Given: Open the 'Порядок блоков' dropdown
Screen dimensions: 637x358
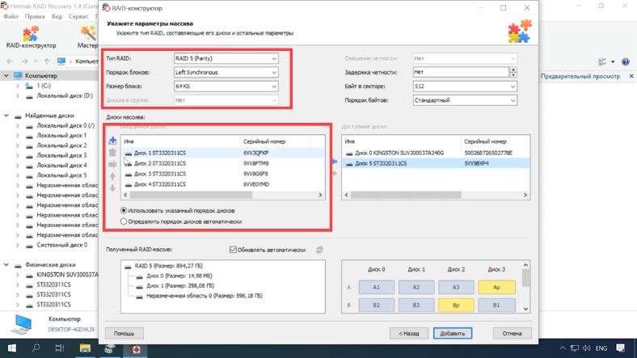Looking at the screenshot, I should click(226, 72).
